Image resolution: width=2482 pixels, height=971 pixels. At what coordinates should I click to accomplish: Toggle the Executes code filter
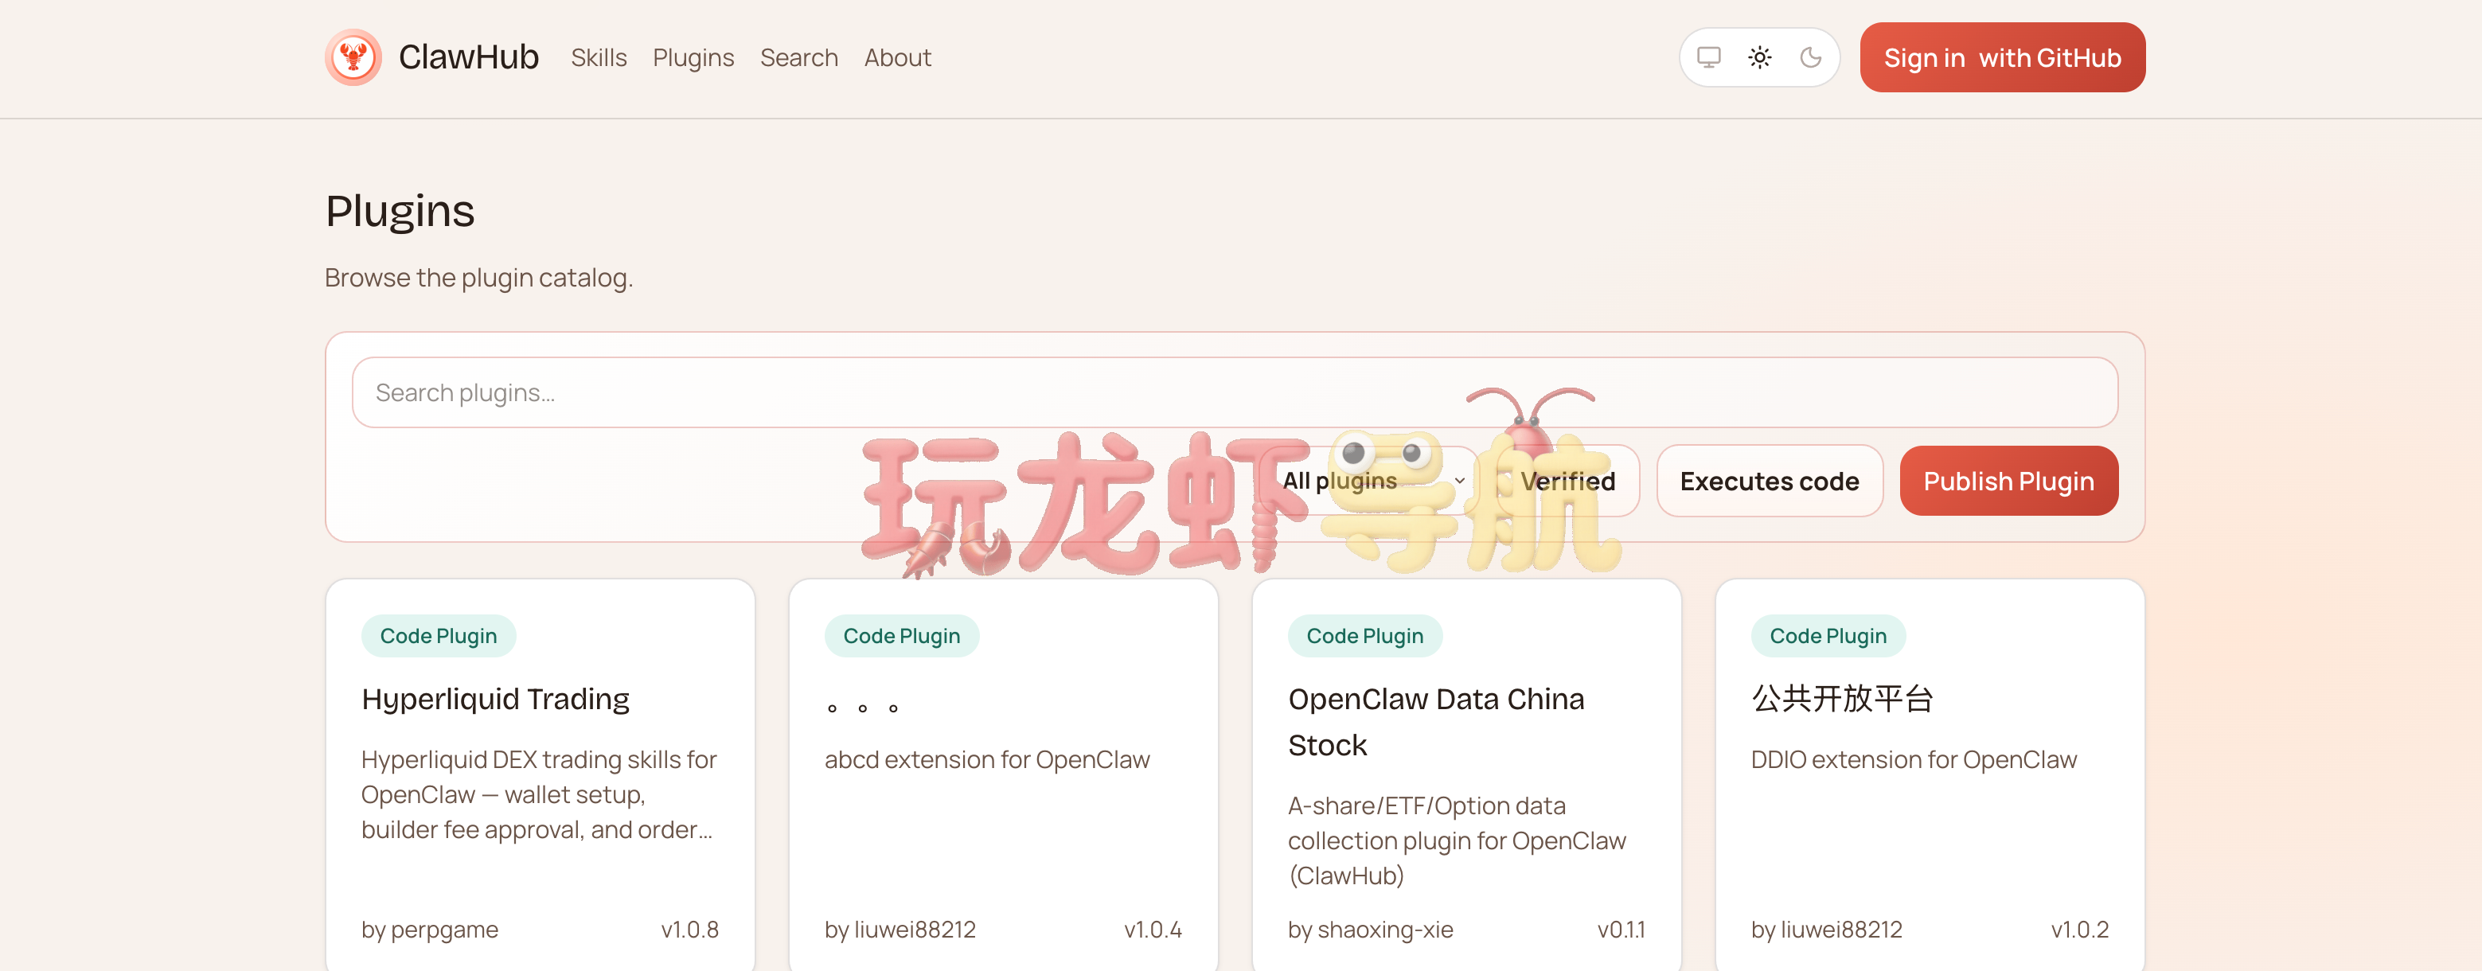(1769, 481)
